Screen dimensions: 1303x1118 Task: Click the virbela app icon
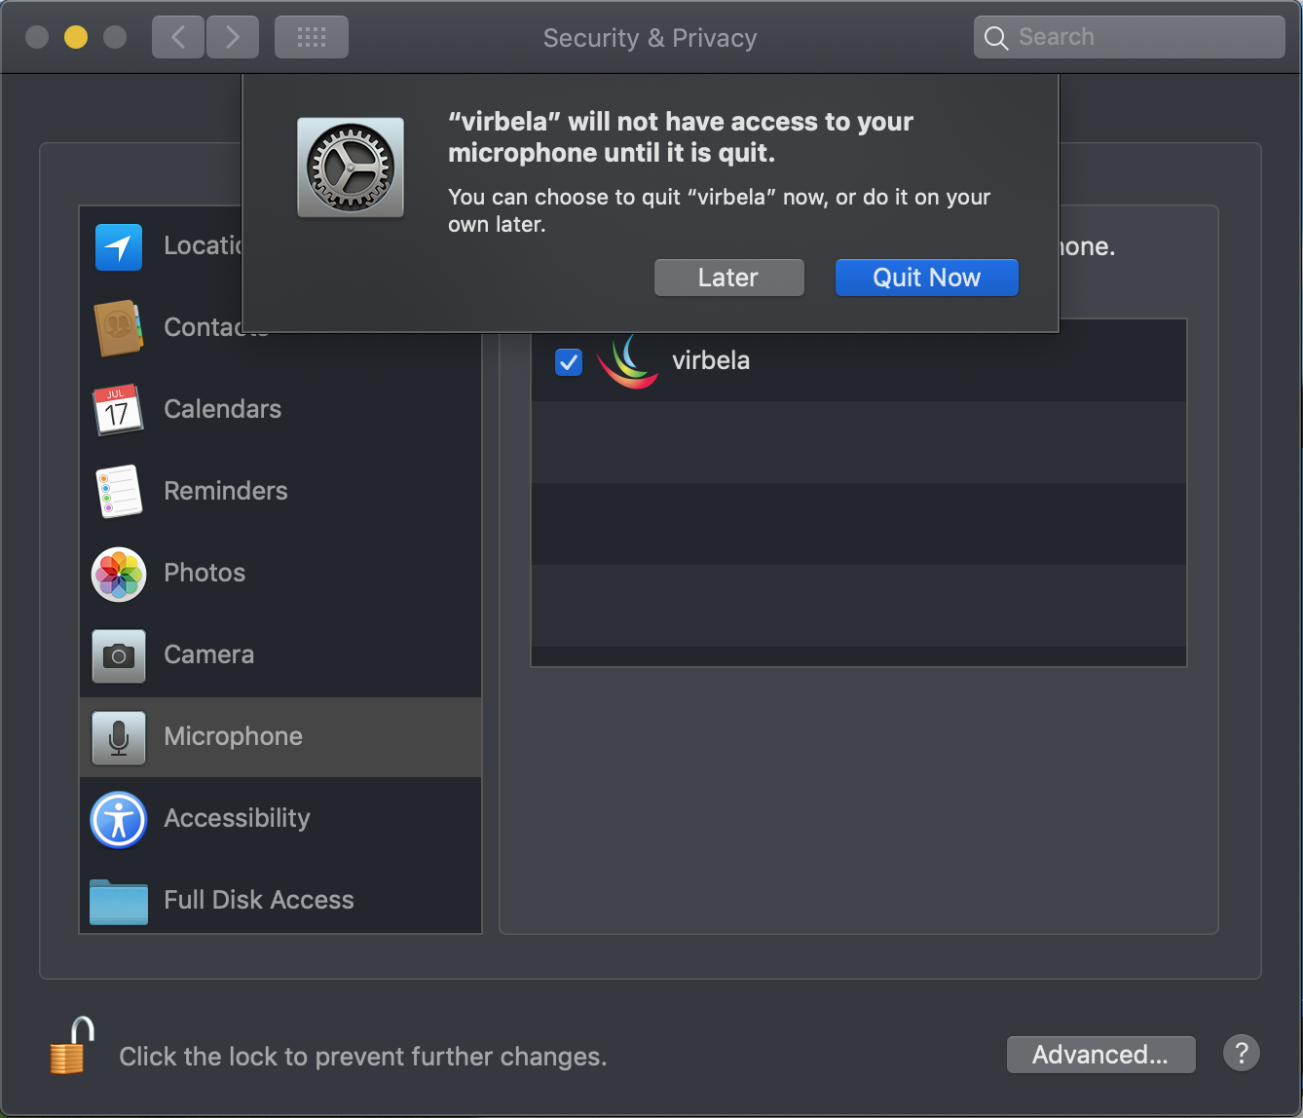pyautogui.click(x=627, y=361)
